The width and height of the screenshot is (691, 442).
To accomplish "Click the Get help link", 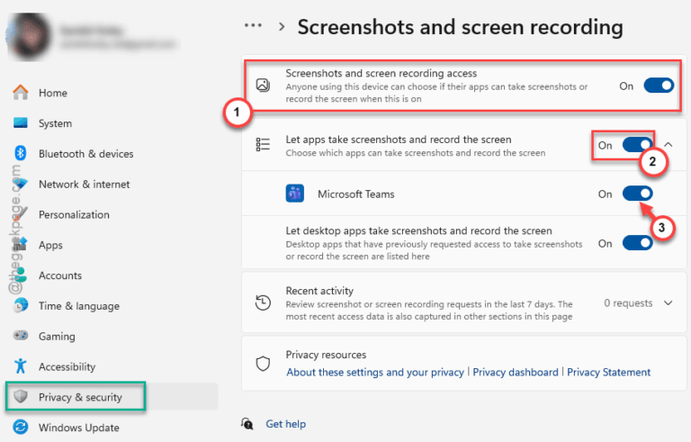I will [x=285, y=424].
